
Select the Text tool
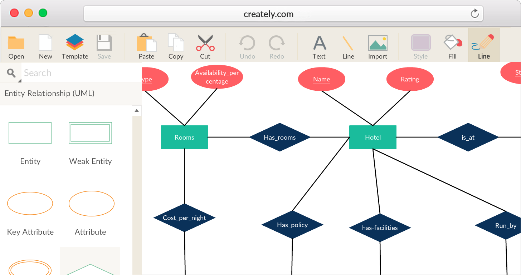[319, 43]
